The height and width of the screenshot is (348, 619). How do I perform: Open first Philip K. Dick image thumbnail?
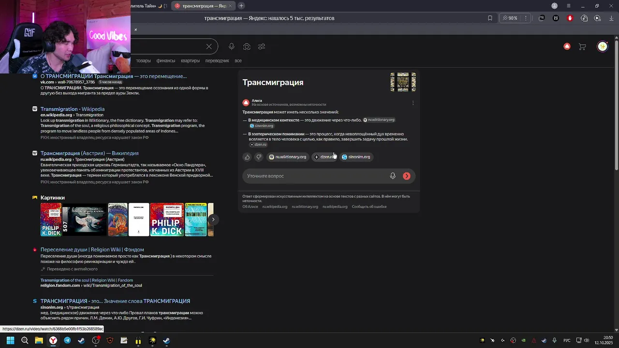click(51, 219)
